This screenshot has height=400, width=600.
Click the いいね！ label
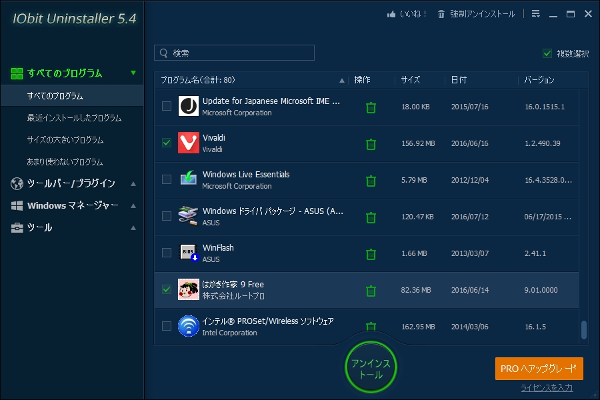(x=413, y=14)
